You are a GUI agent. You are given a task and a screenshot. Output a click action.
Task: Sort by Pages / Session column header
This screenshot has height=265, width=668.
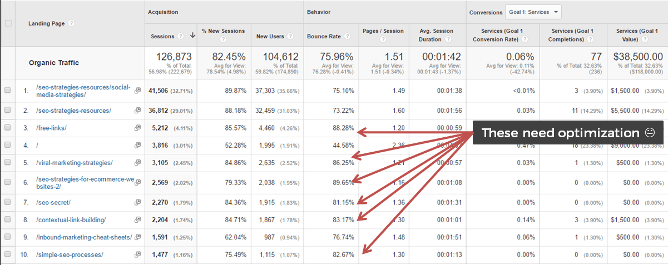point(384,31)
